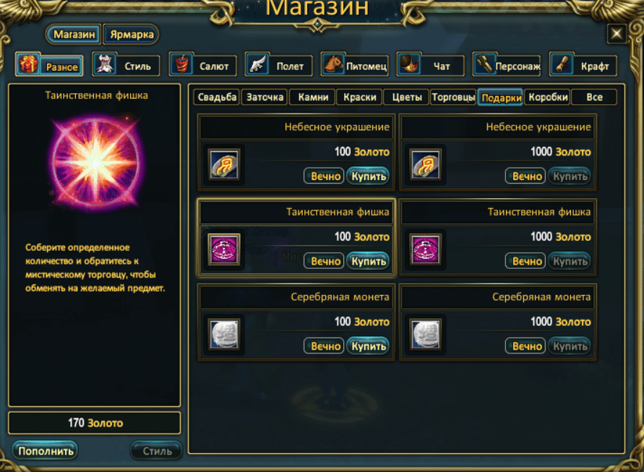Show the Камни subcategory tab
Screen dimensions: 644x472
313,98
